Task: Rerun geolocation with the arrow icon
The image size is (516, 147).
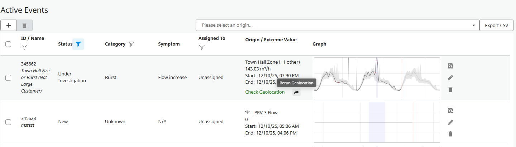Action: coord(296,92)
